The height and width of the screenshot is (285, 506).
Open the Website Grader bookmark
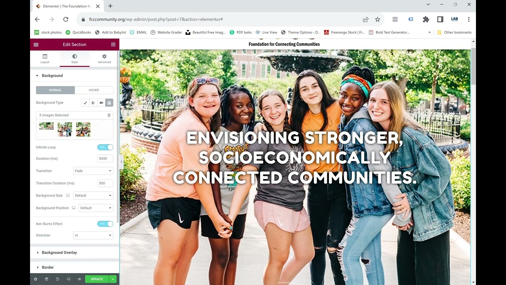166,32
